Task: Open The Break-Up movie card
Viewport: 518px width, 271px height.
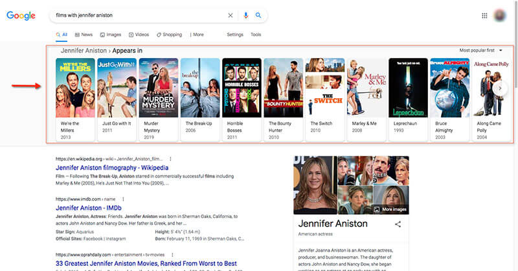Action: coord(200,99)
